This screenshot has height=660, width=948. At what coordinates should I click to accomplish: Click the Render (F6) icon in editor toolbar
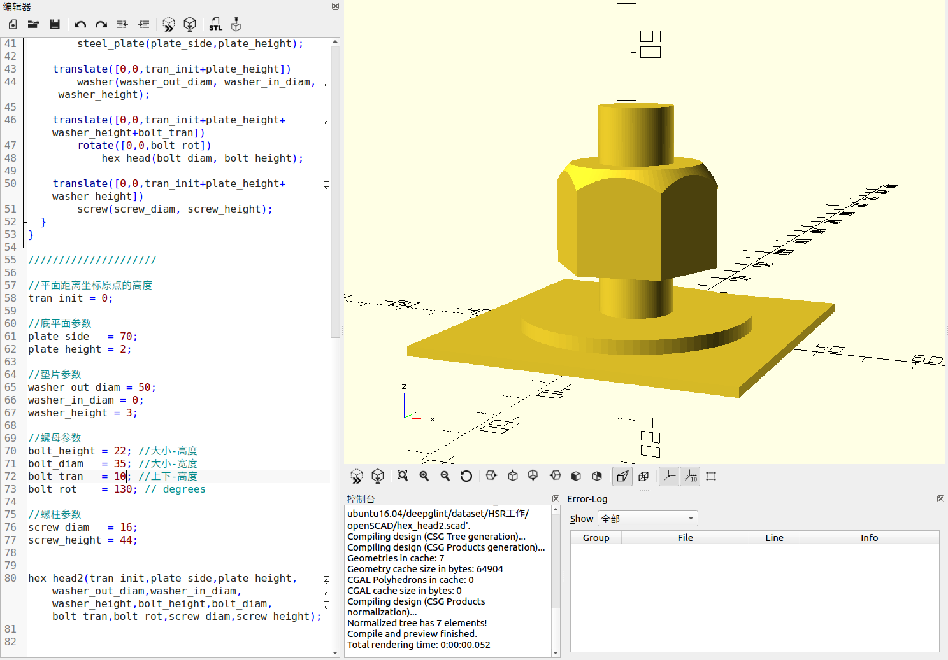(190, 24)
